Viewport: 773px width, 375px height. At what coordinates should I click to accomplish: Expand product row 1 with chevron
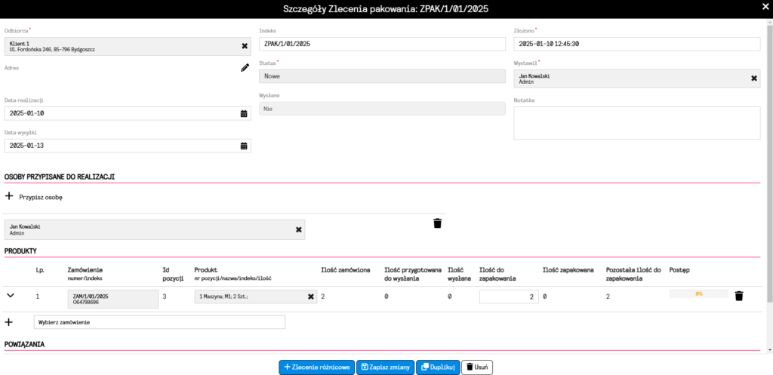point(11,295)
